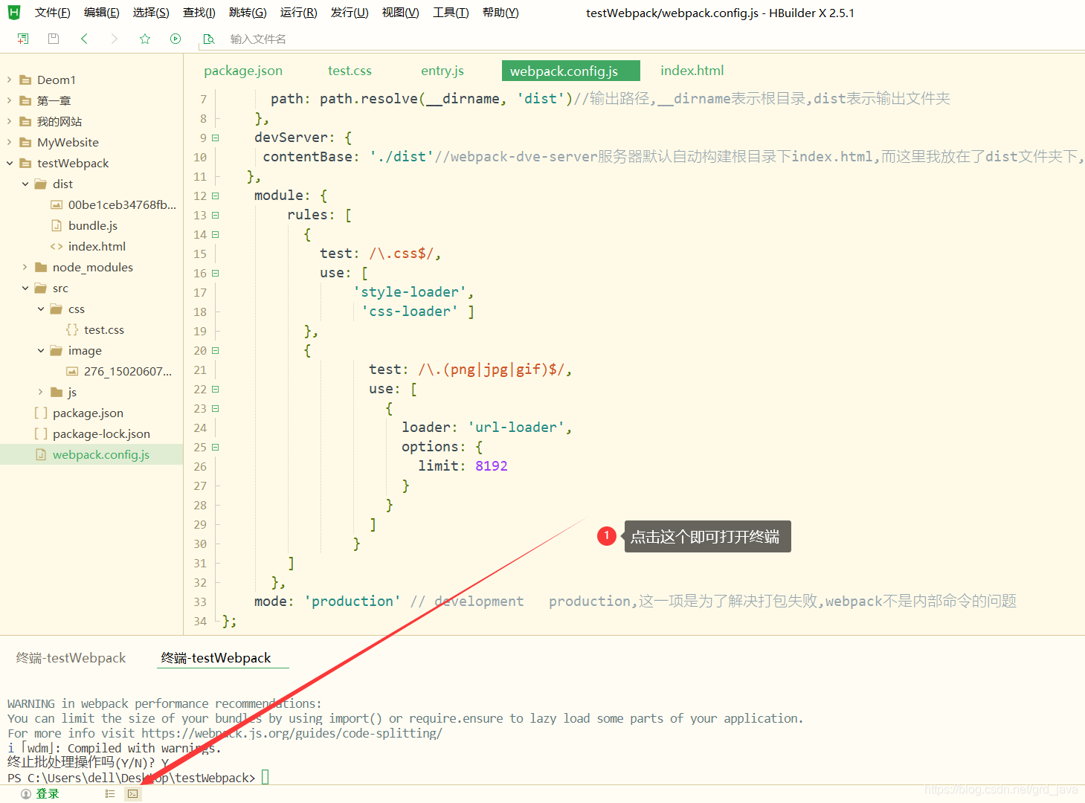Screen dimensions: 1085x803
Task: Click the test.css file icon in tree
Action: (x=72, y=329)
